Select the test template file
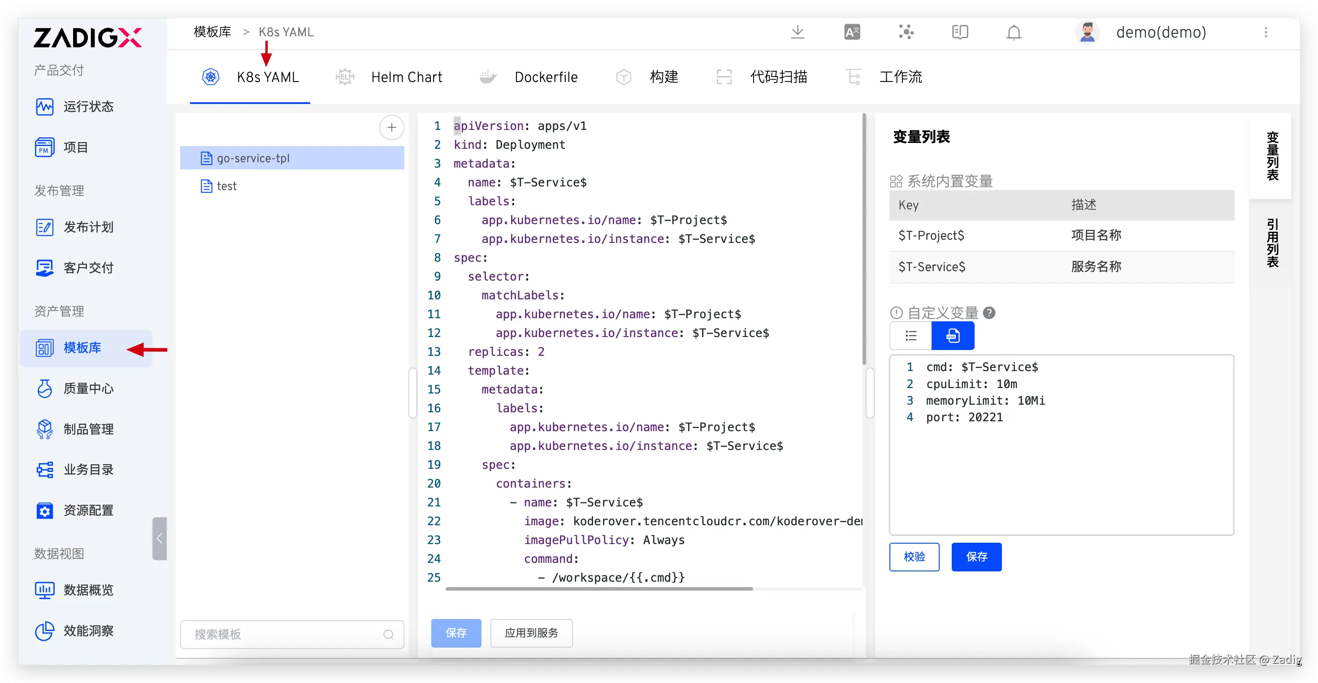Screen dimensions: 1318x683 click(227, 186)
